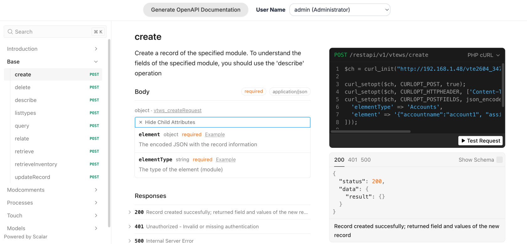Click the Responses heading
The width and height of the screenshot is (527, 244).
click(151, 196)
